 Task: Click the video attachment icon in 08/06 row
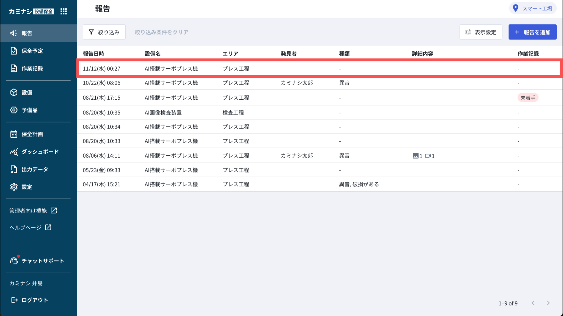[428, 156]
